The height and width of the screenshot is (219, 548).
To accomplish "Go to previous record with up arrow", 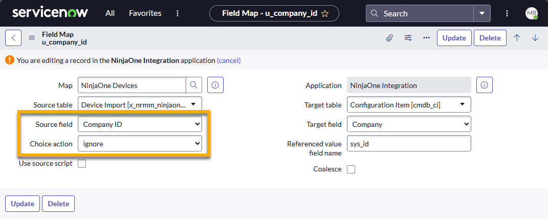I will (x=517, y=38).
